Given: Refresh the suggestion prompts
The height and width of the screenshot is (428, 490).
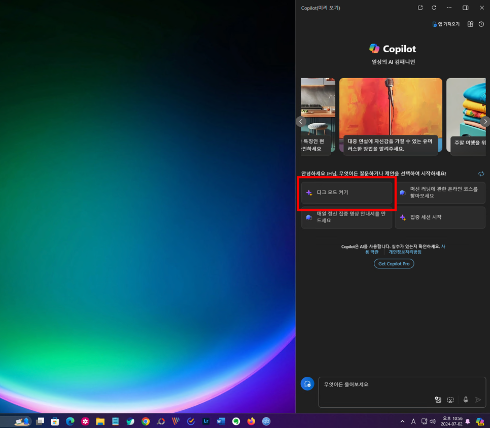Looking at the screenshot, I should pos(481,174).
